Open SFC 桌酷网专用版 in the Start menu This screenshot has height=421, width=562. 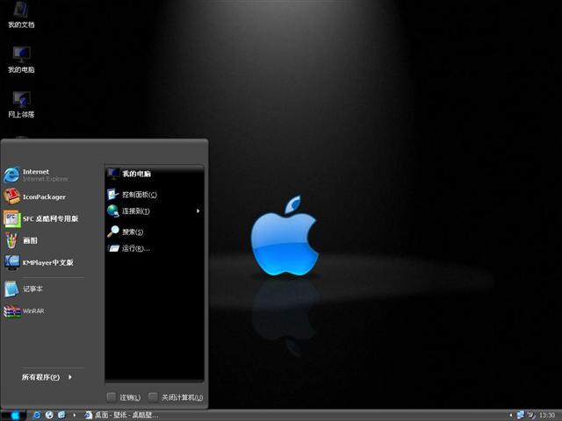(41, 218)
